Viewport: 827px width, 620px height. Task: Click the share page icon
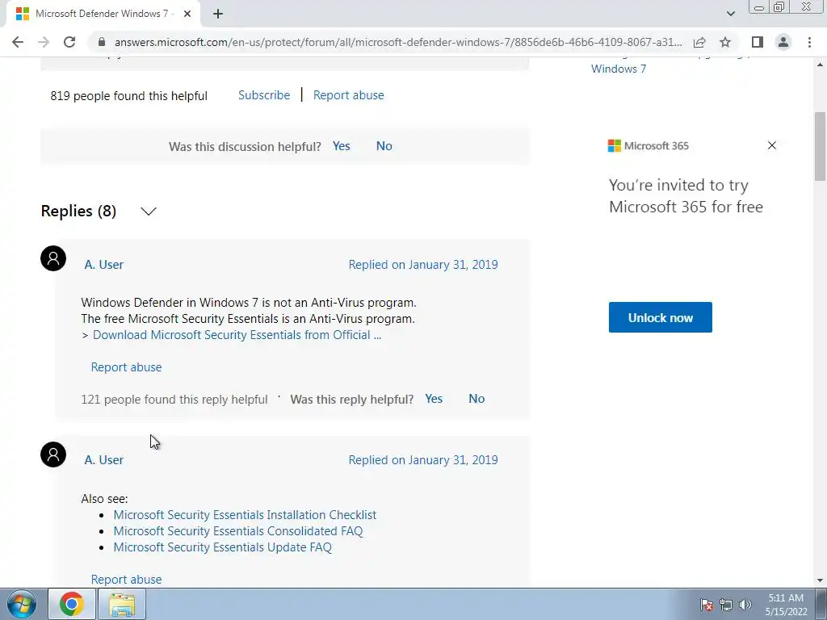[699, 42]
